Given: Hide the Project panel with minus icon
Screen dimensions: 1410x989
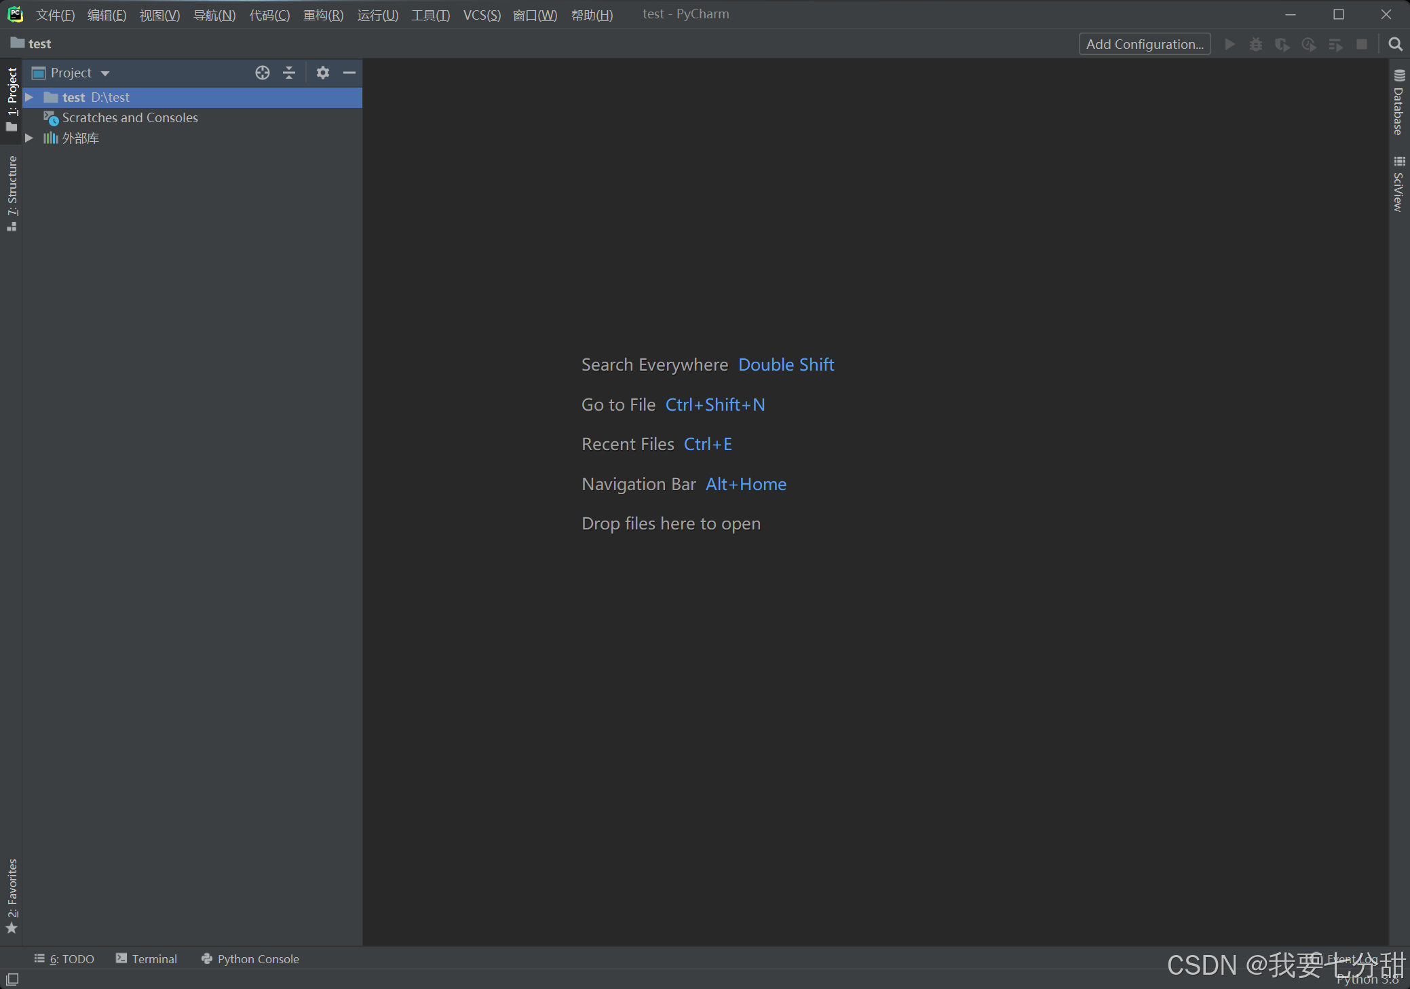Looking at the screenshot, I should tap(349, 73).
